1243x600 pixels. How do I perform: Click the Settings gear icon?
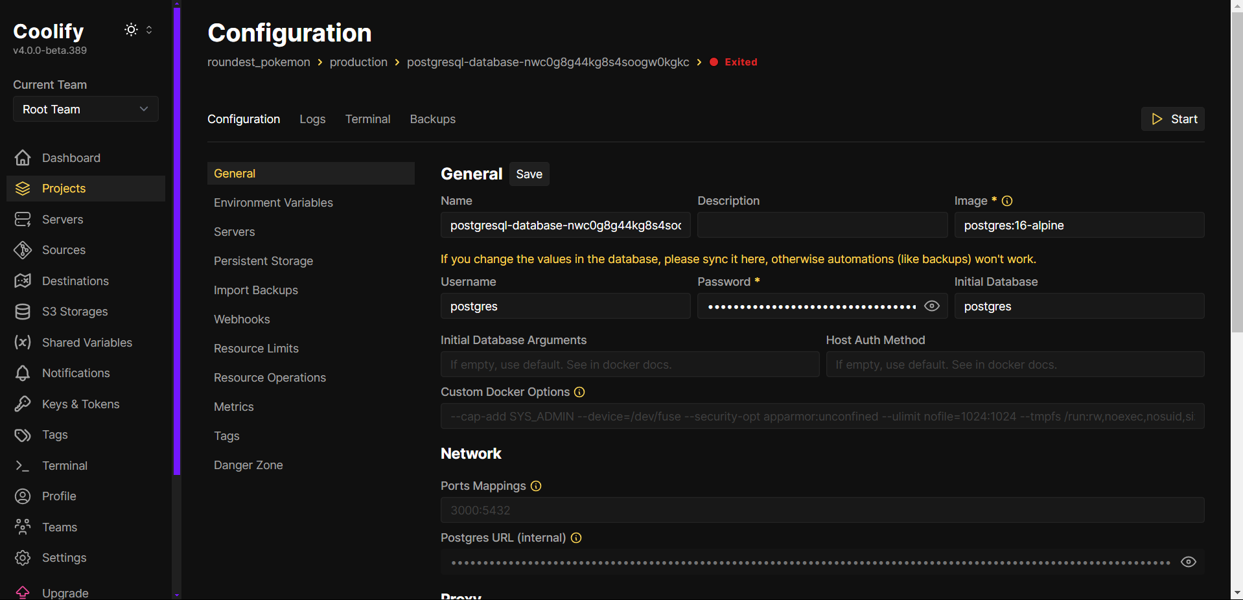click(23, 558)
